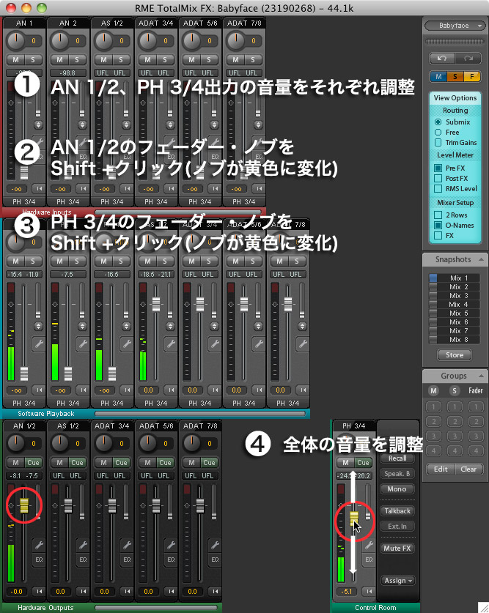Viewport: 489px width, 613px height.
Task: Click wrench icon on first software playback channel
Action: pyautogui.click(x=40, y=343)
